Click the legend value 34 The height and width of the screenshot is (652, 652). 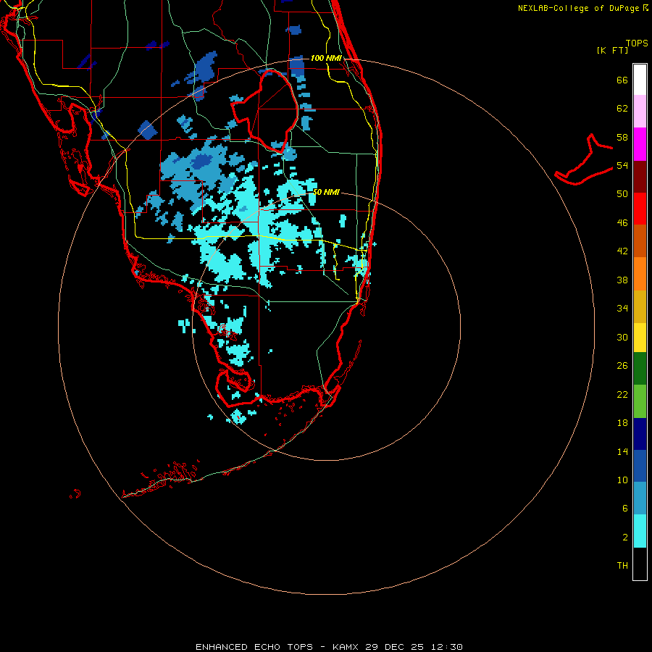[622, 308]
